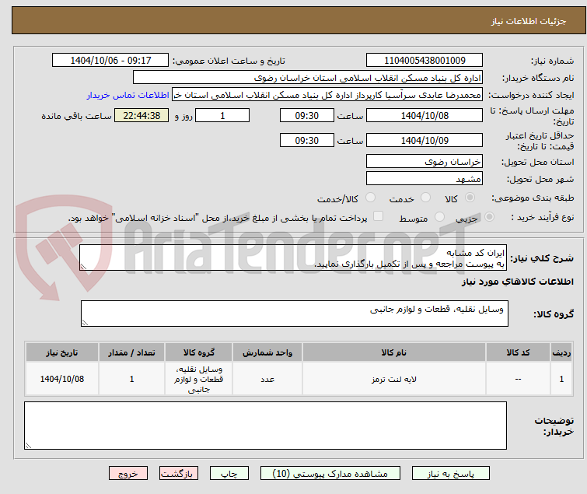Click the خروج exit button

click(128, 474)
